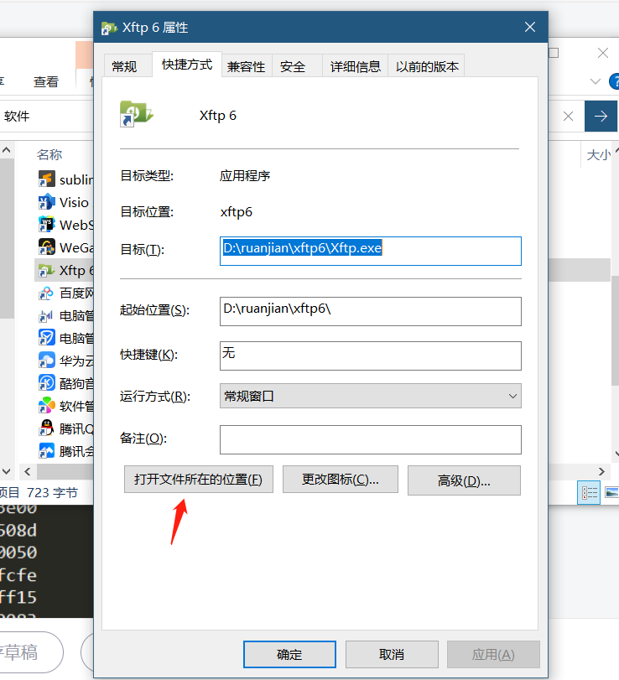
Task: Go to the 详细信息 tab
Action: 356,66
